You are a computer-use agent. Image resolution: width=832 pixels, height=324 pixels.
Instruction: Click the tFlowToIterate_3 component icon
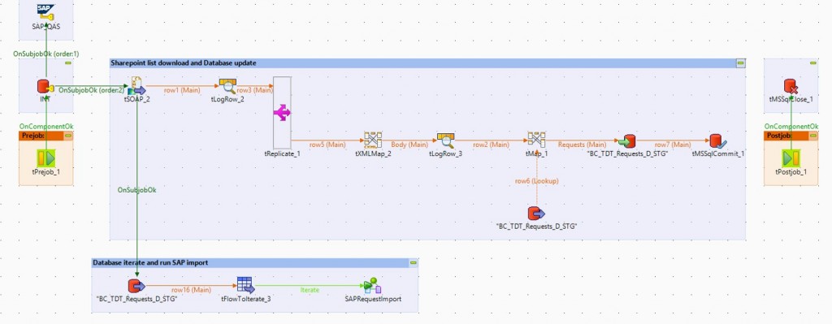(245, 285)
